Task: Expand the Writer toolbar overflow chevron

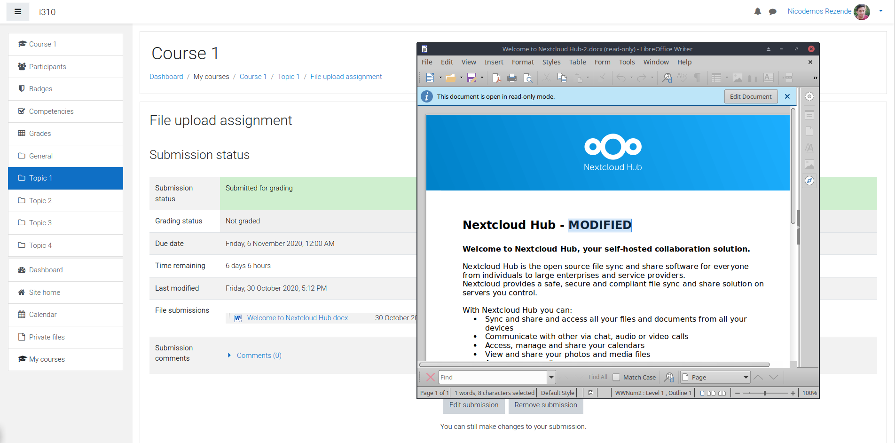Action: [x=815, y=78]
